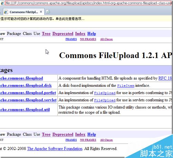Follow the RFC 18 link in description

165,78
